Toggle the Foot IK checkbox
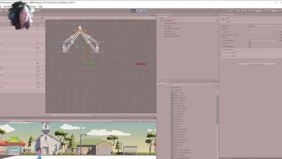The height and width of the screenshot is (159, 282). 250,43
